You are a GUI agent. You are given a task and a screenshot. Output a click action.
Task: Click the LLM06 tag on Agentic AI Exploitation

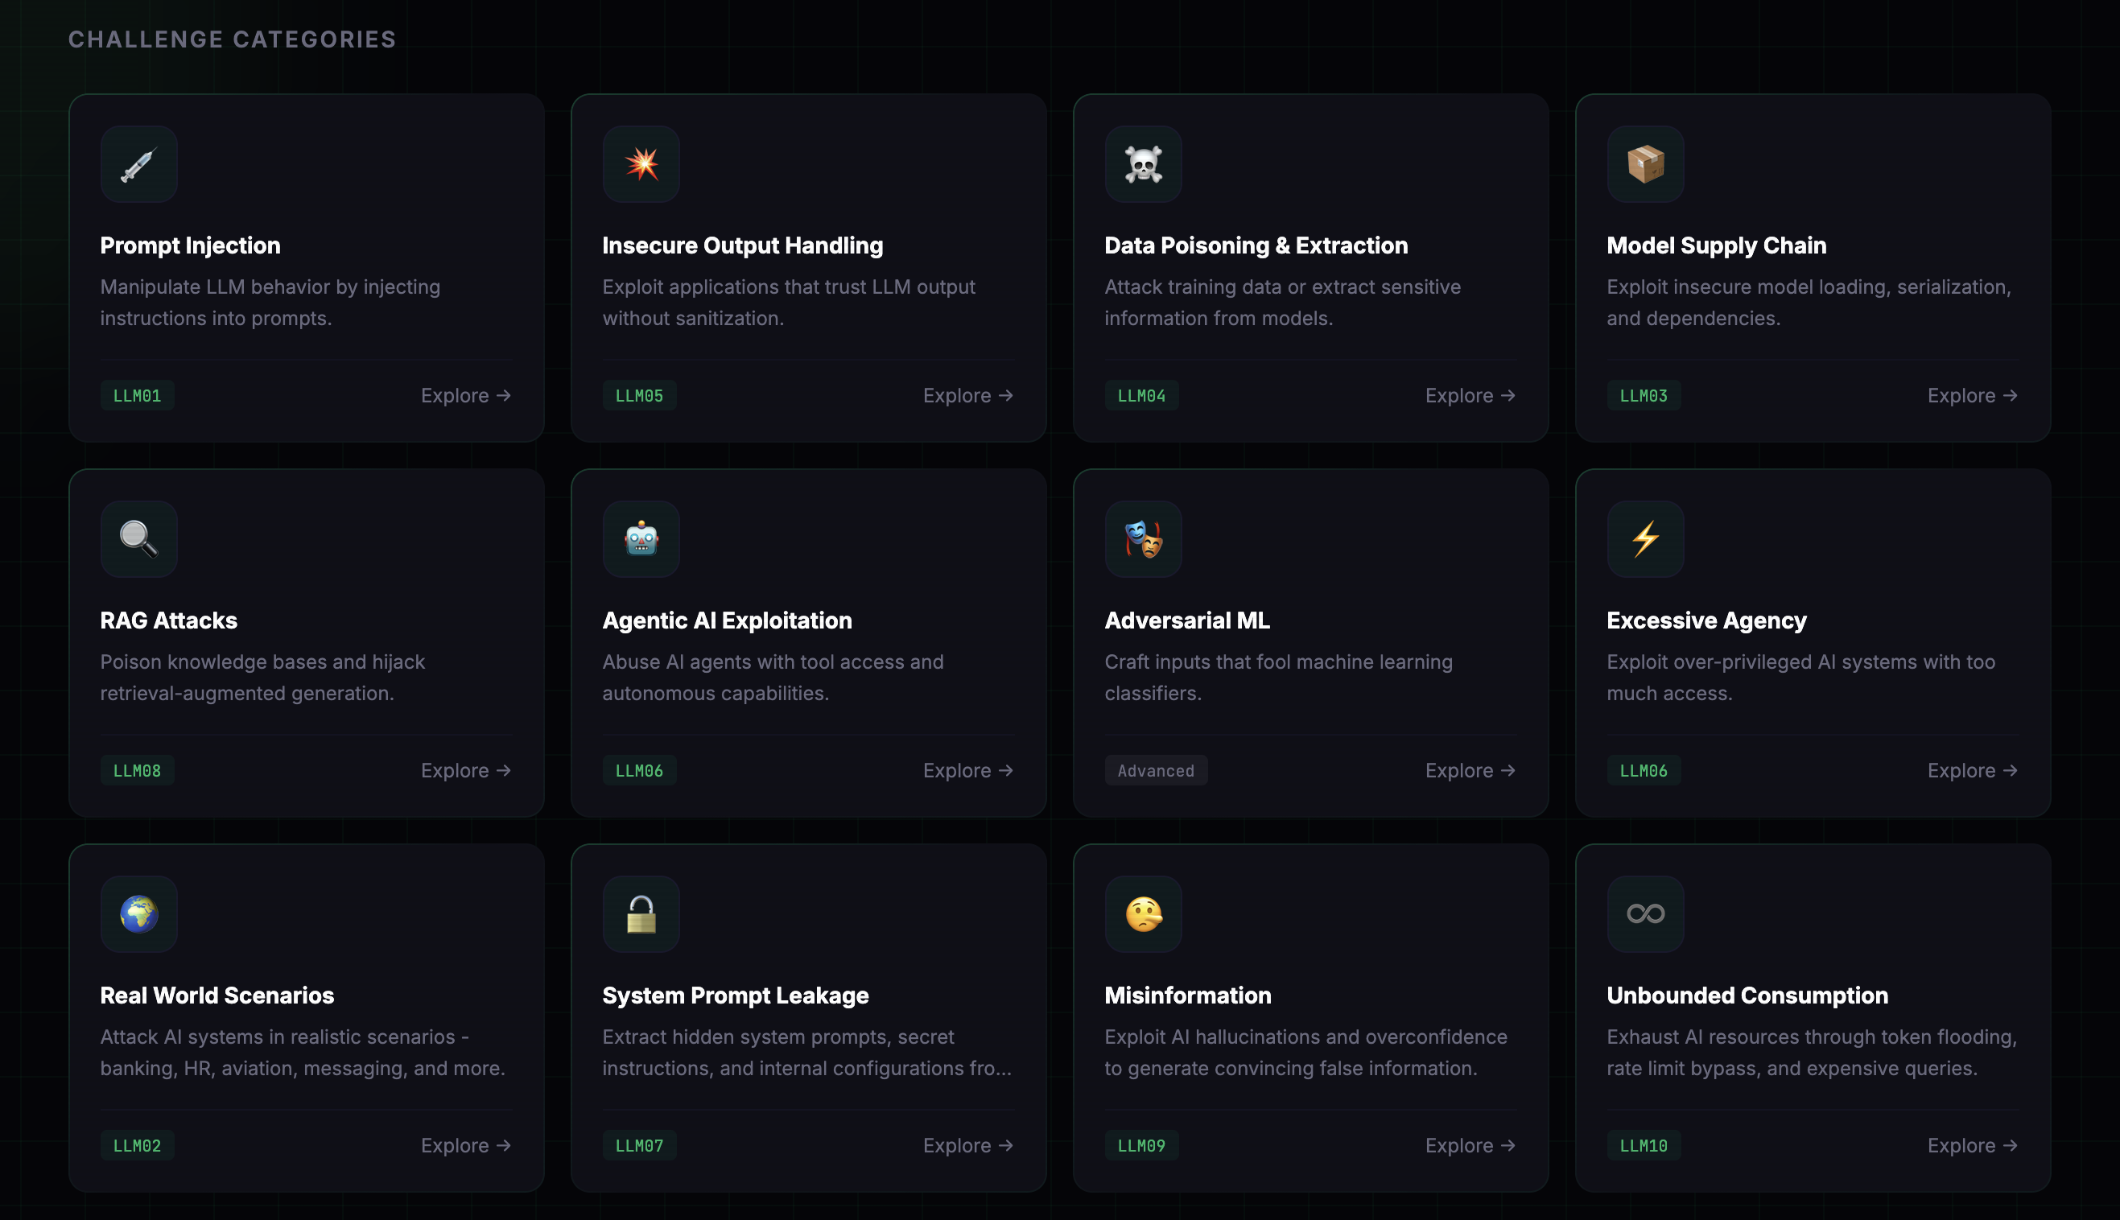639,771
